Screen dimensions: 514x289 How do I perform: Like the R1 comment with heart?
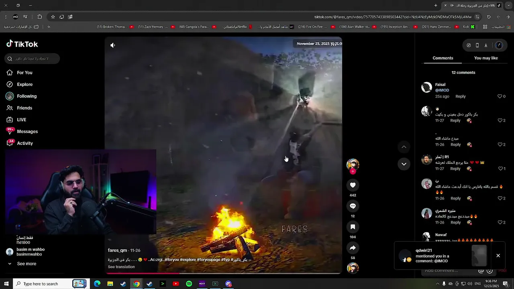[x=500, y=169]
